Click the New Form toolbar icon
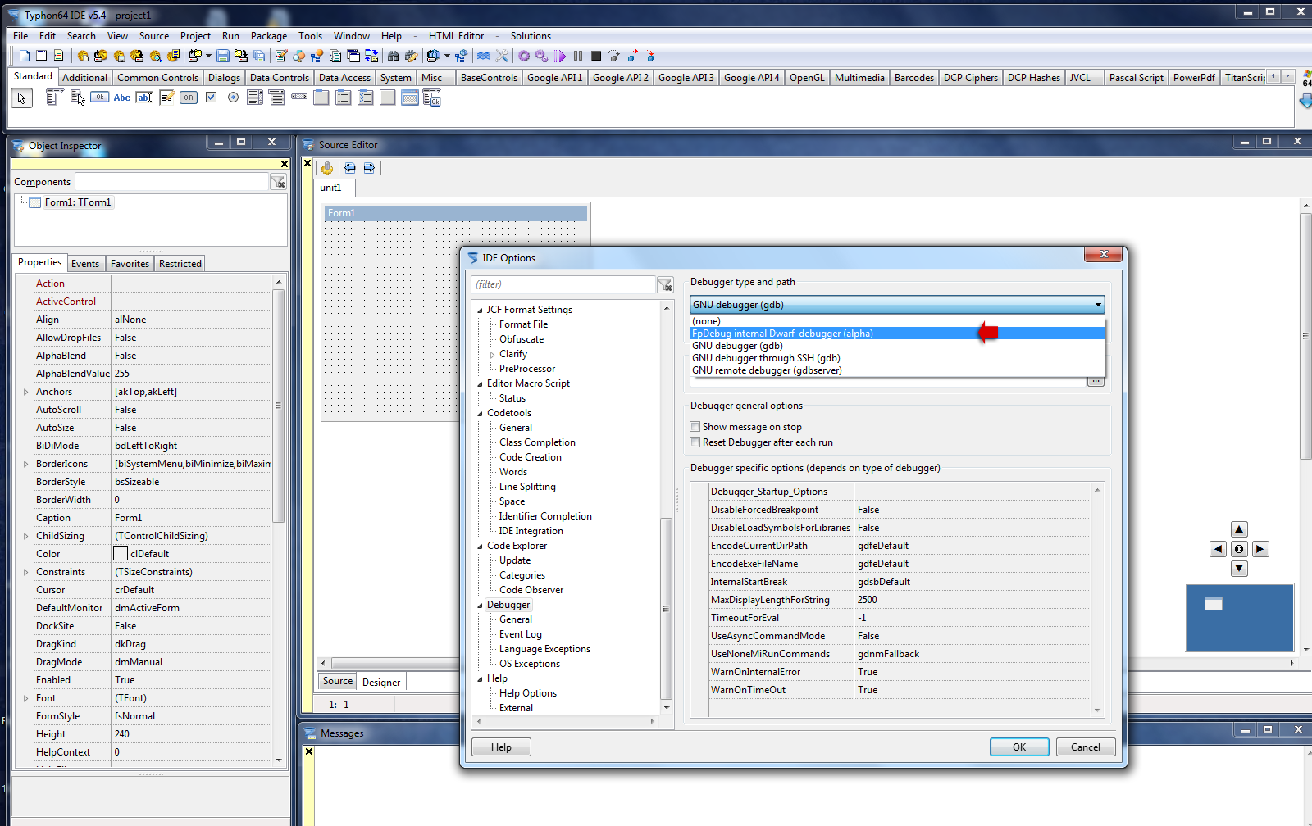The height and width of the screenshot is (826, 1312). (42, 56)
